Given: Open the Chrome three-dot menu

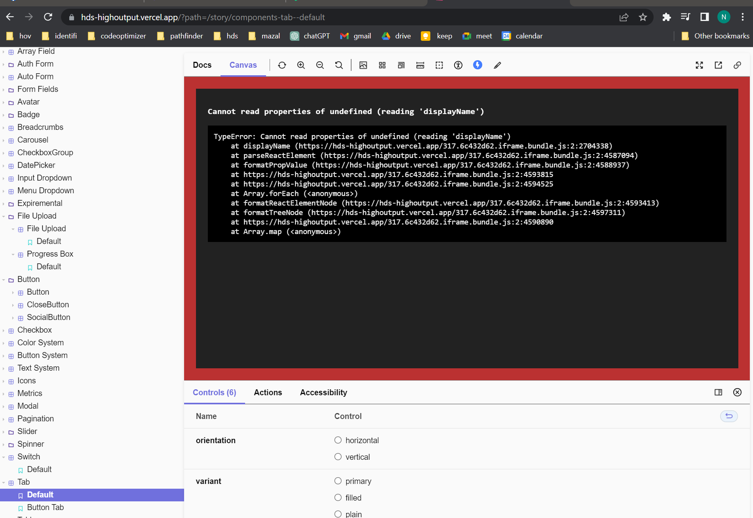Looking at the screenshot, I should point(743,17).
